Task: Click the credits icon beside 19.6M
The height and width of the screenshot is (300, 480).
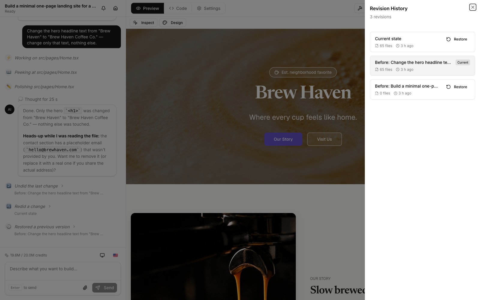Action: (7, 255)
